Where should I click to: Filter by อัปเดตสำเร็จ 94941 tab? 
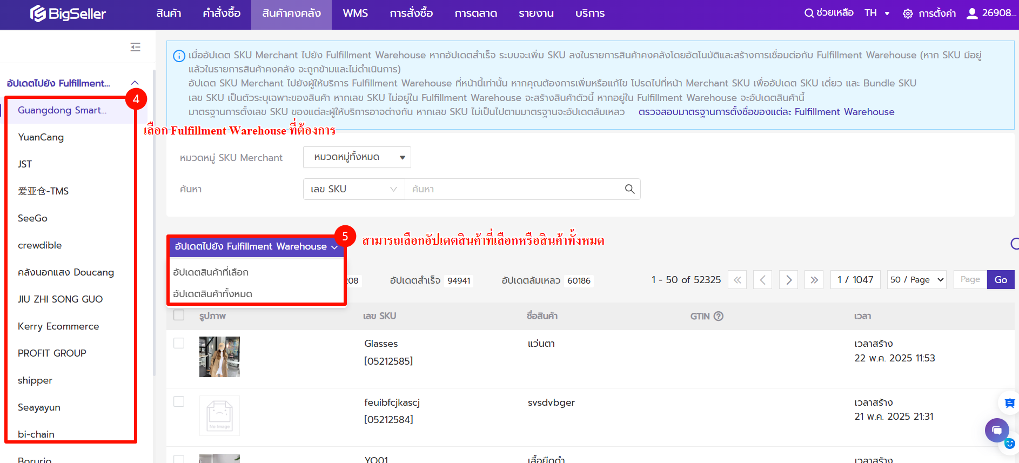(431, 280)
